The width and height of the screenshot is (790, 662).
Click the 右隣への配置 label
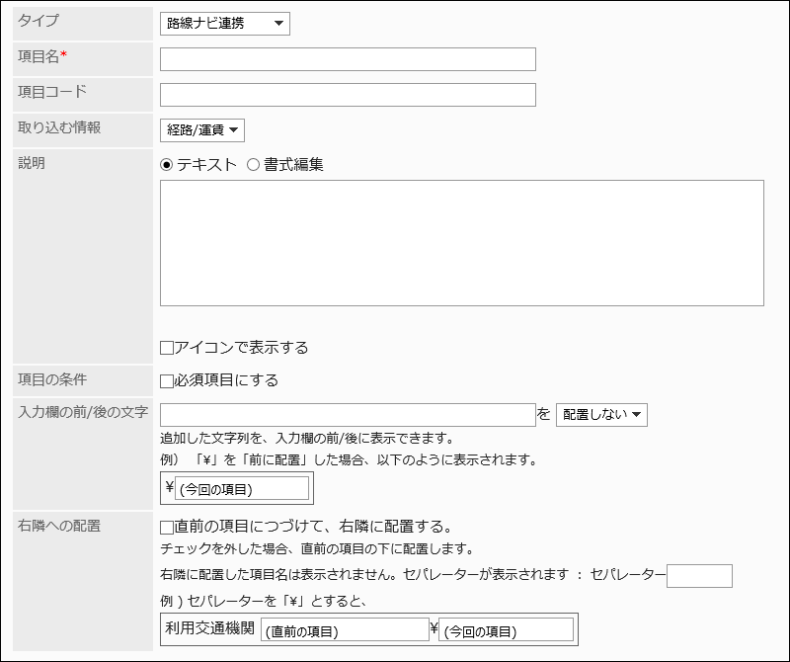pyautogui.click(x=59, y=526)
